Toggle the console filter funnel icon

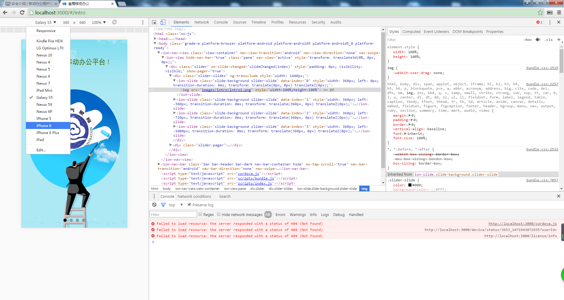tap(163, 205)
